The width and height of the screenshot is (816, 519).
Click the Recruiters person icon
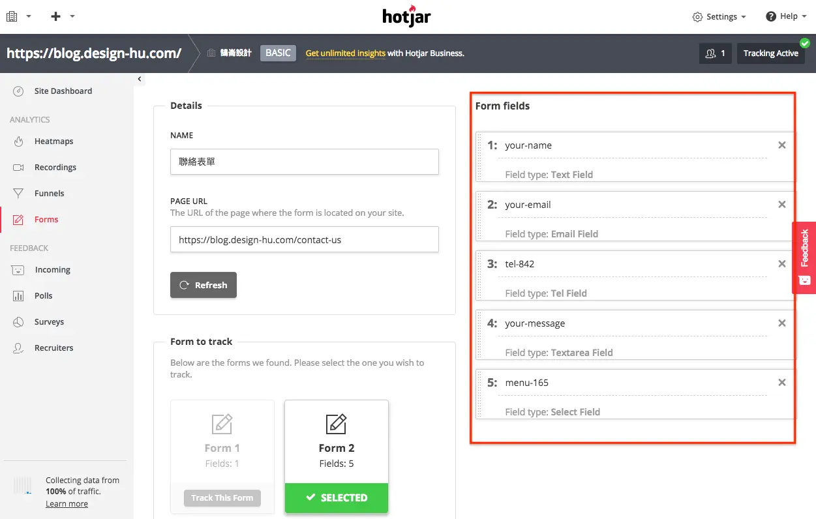coord(19,348)
